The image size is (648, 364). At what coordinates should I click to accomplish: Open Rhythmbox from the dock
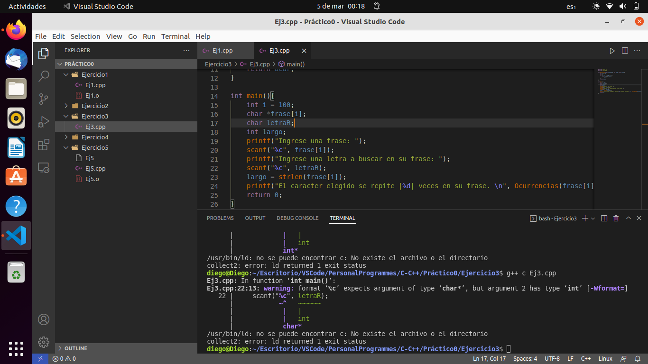[x=16, y=118]
